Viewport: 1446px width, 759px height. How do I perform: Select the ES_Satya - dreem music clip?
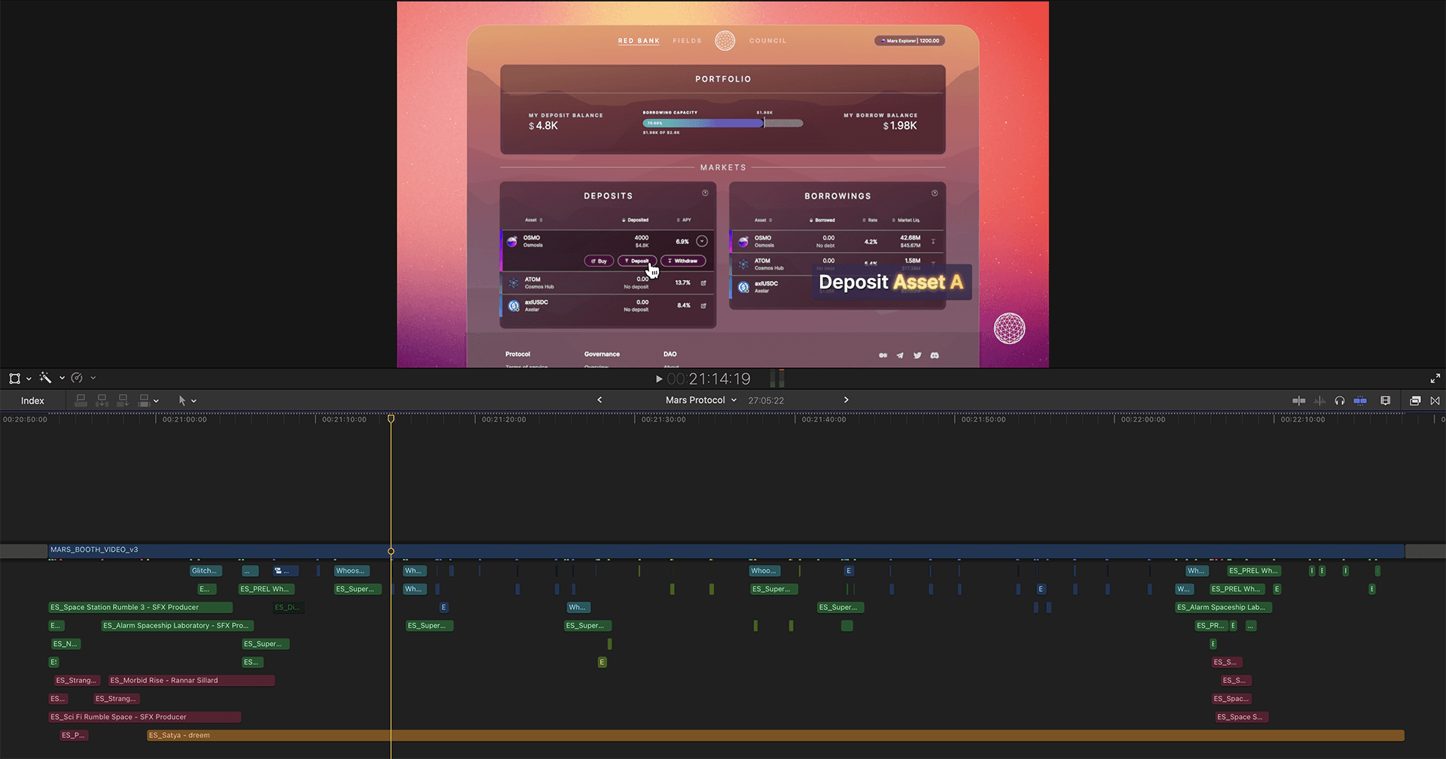[x=776, y=736]
